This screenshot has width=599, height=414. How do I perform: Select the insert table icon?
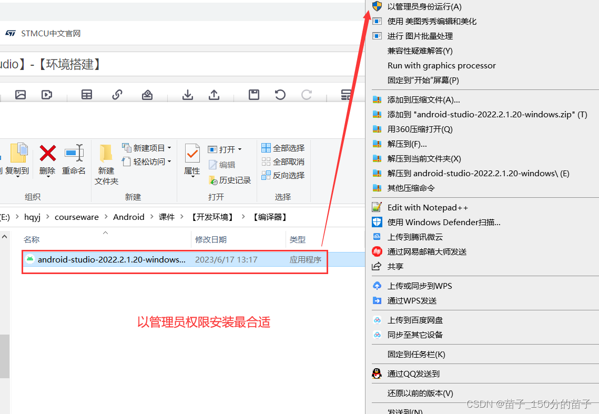click(87, 94)
